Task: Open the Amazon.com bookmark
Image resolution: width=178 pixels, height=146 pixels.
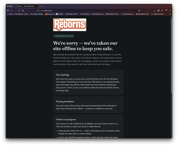Action: (x=50, y=14)
